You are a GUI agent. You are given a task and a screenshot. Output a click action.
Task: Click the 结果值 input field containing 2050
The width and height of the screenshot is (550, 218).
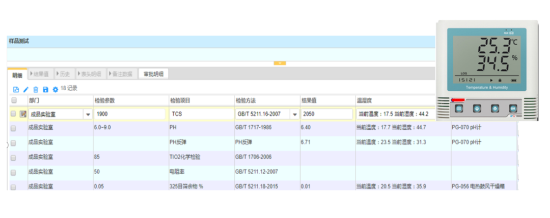(326, 114)
